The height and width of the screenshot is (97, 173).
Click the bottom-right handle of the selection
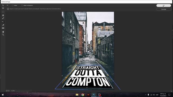click(x=113, y=88)
